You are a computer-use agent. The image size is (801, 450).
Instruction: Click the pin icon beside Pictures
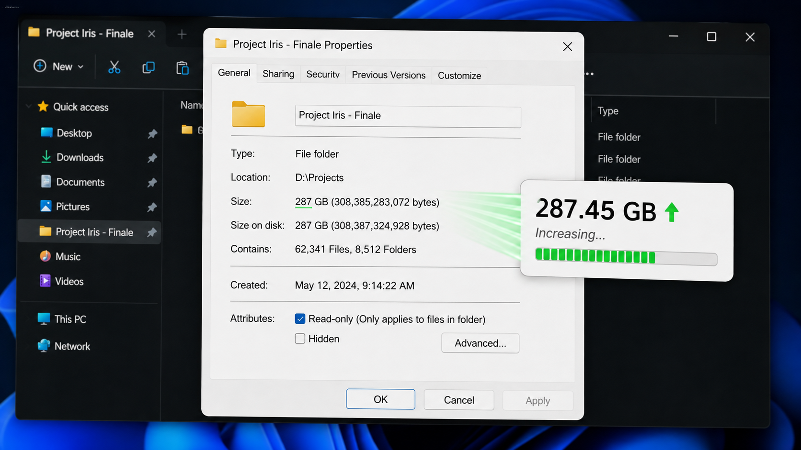152,207
